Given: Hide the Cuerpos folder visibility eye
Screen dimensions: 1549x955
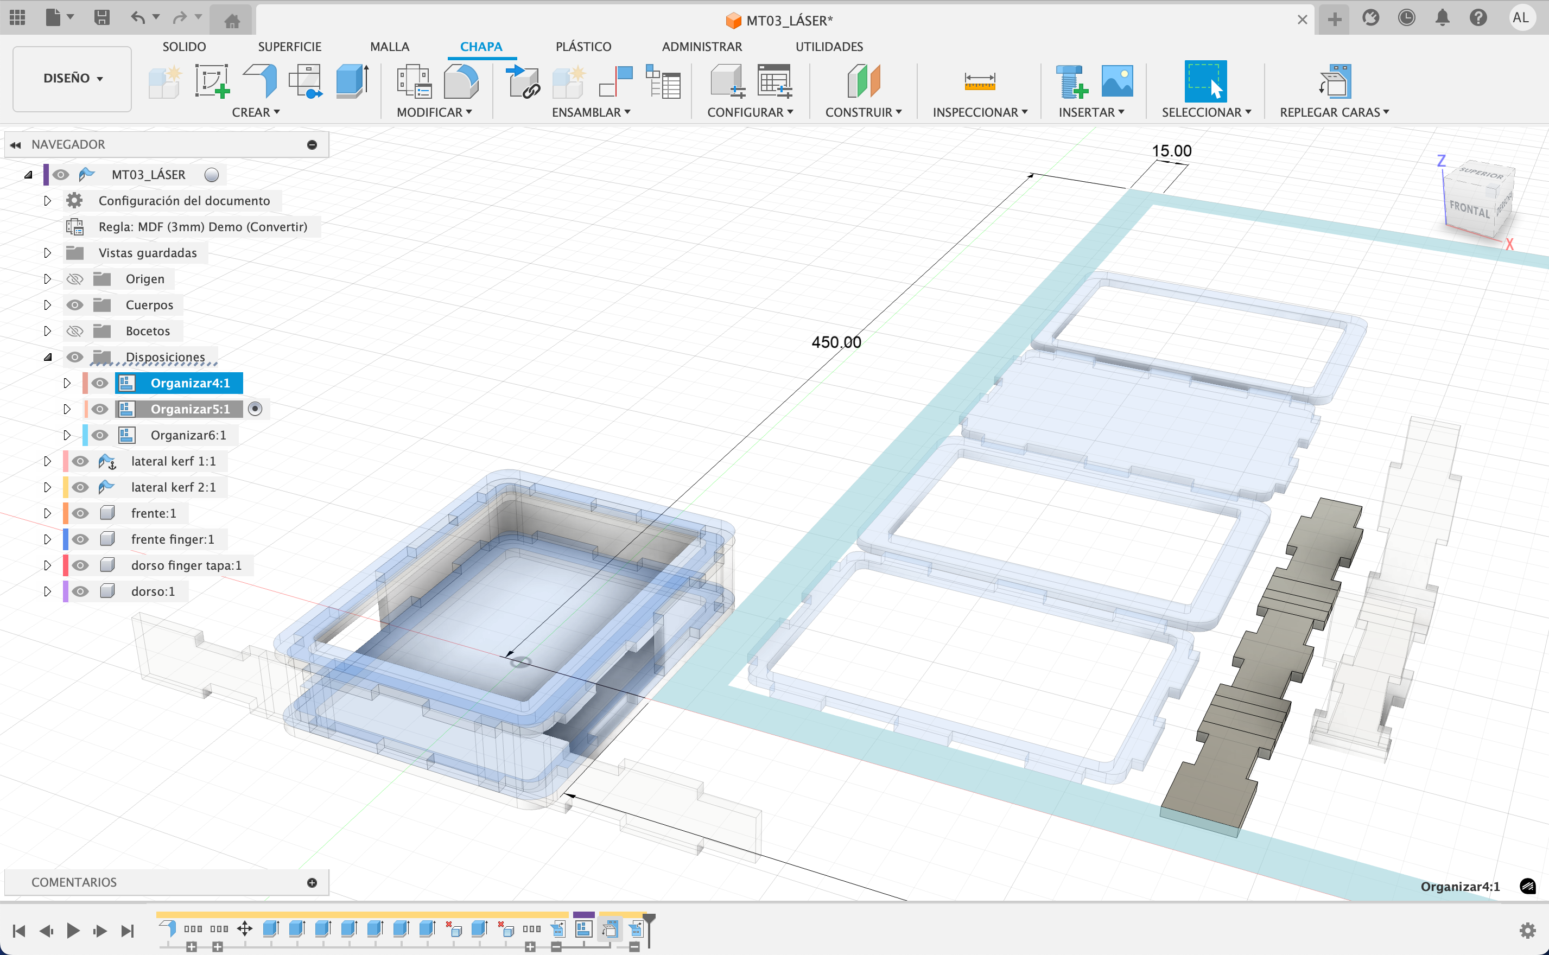Looking at the screenshot, I should (75, 305).
